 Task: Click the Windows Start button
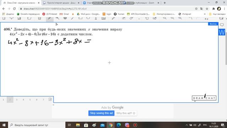click(4, 125)
